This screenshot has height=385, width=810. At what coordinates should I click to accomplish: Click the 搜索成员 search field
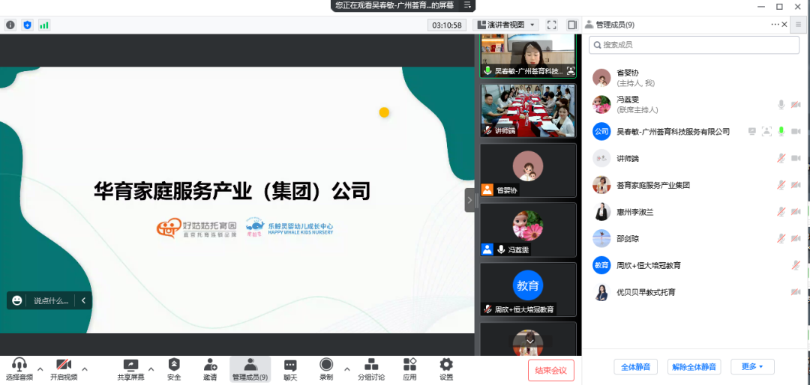(694, 45)
